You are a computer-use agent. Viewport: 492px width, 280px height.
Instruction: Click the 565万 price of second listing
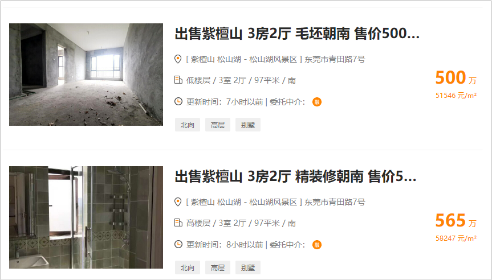456,220
